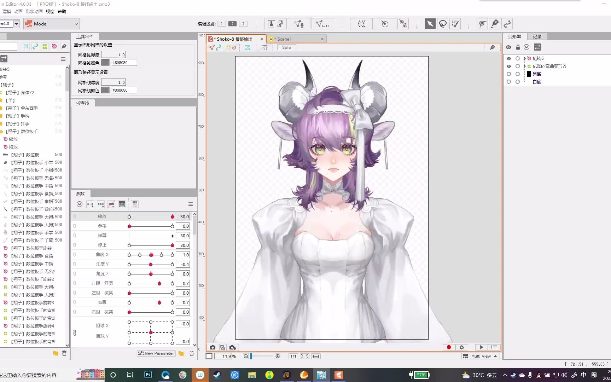Screen dimensions: 611x382
Task: Toggle visibility of 成图的弯曲变形器
Action: point(509,66)
